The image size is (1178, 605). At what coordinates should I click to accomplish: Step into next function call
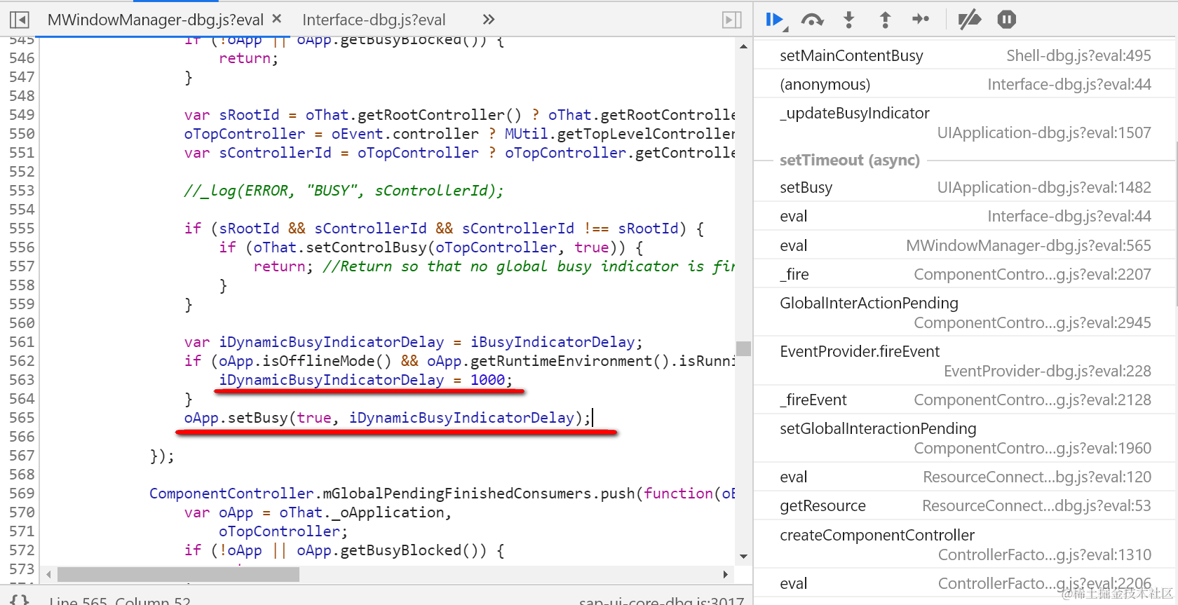coord(848,20)
